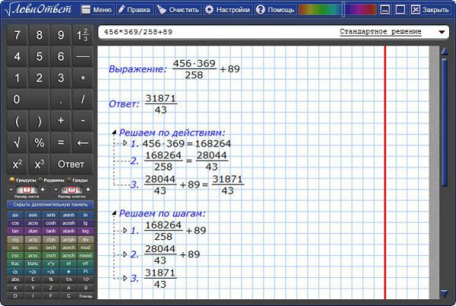The height and width of the screenshot is (306, 456).
Task: Click the round function button
Action: tap(85, 255)
